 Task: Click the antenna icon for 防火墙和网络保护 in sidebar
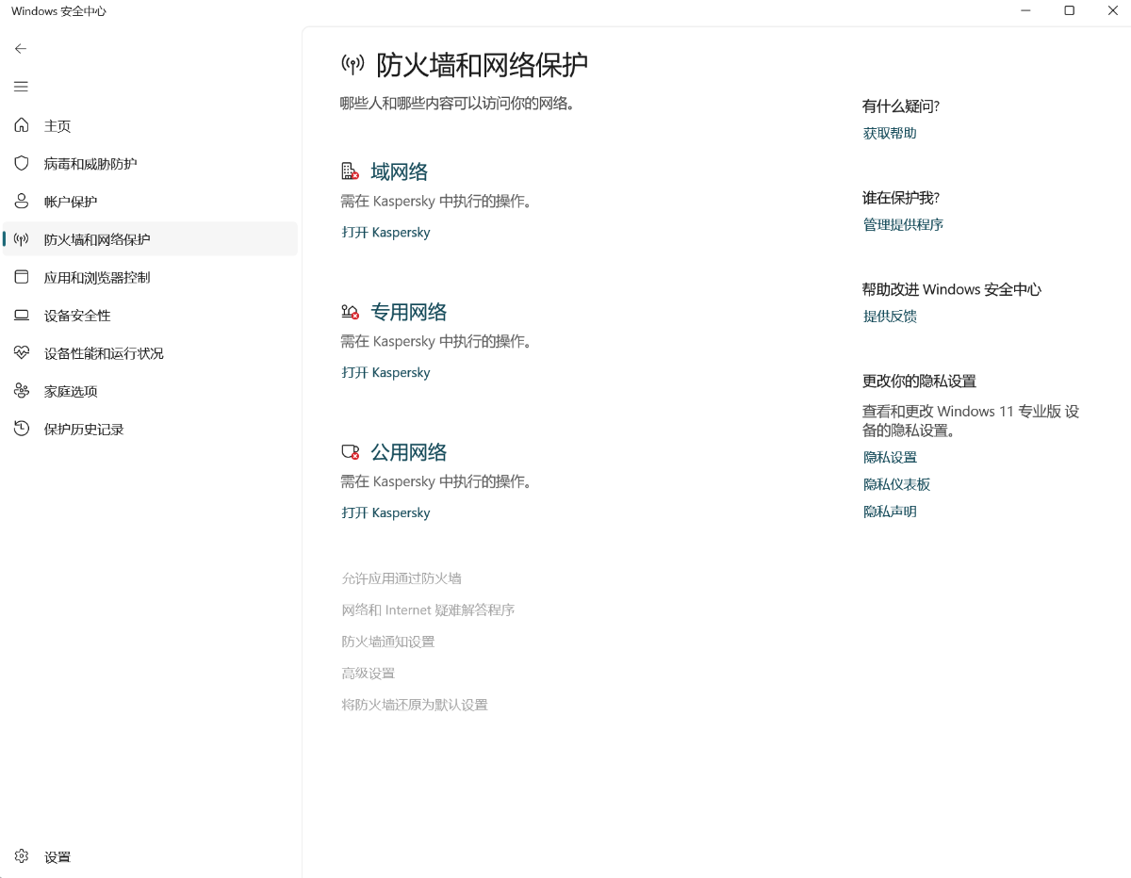coord(22,239)
